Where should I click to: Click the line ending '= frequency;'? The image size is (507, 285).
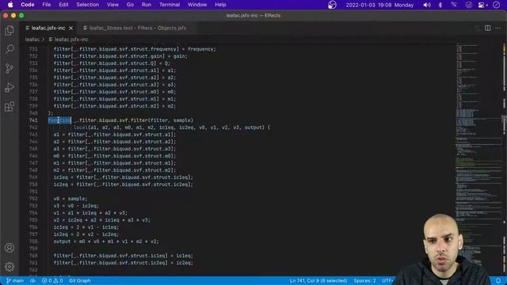135,49
